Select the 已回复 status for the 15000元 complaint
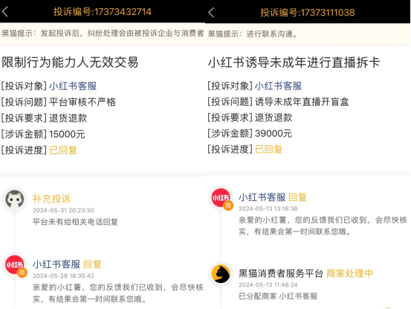 coord(63,150)
